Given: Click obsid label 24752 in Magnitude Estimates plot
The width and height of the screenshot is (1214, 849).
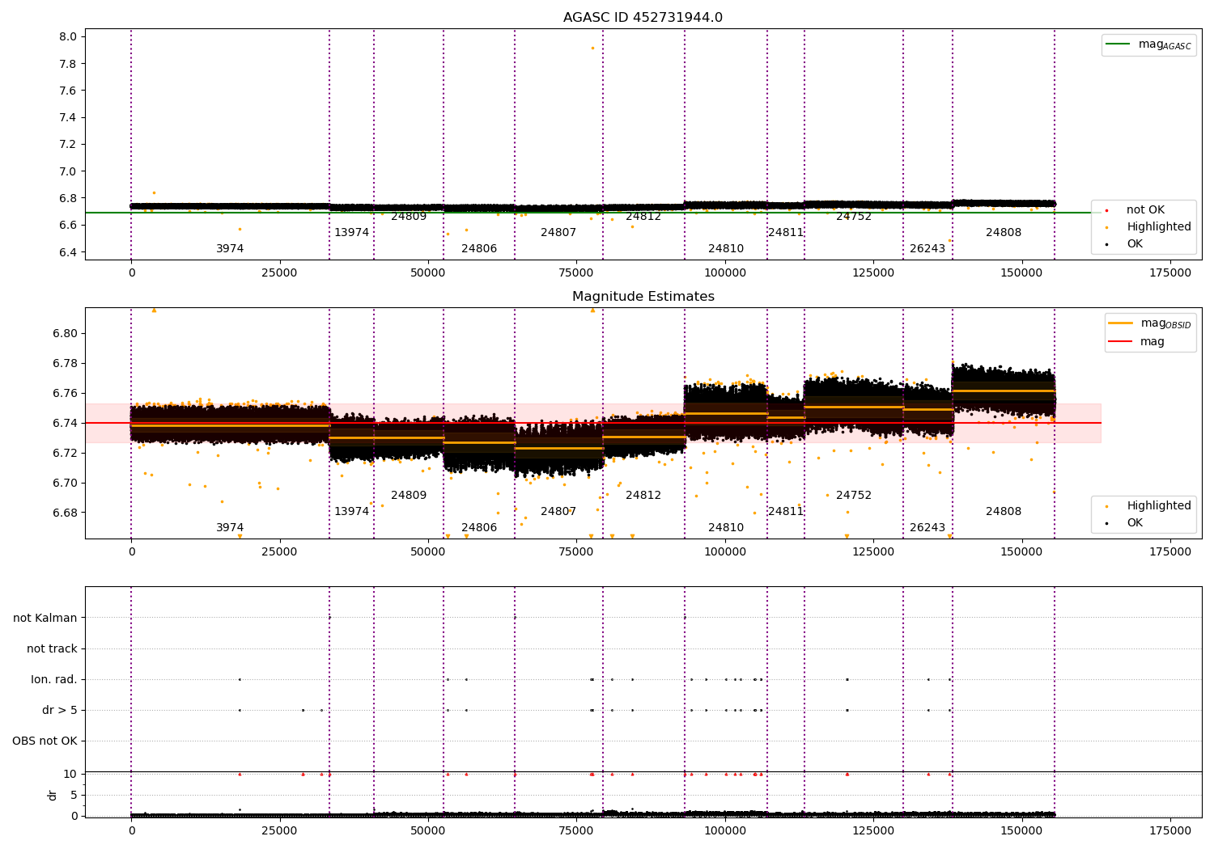Looking at the screenshot, I should click(854, 495).
